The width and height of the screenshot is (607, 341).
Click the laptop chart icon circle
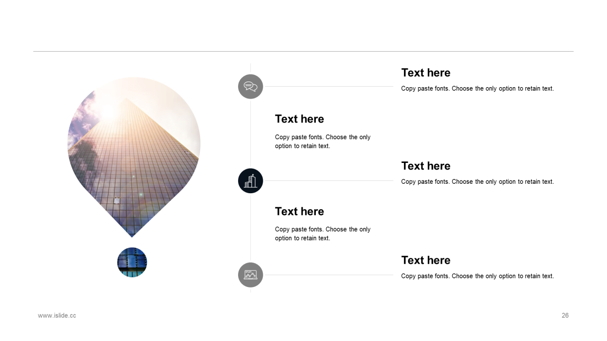click(x=250, y=275)
